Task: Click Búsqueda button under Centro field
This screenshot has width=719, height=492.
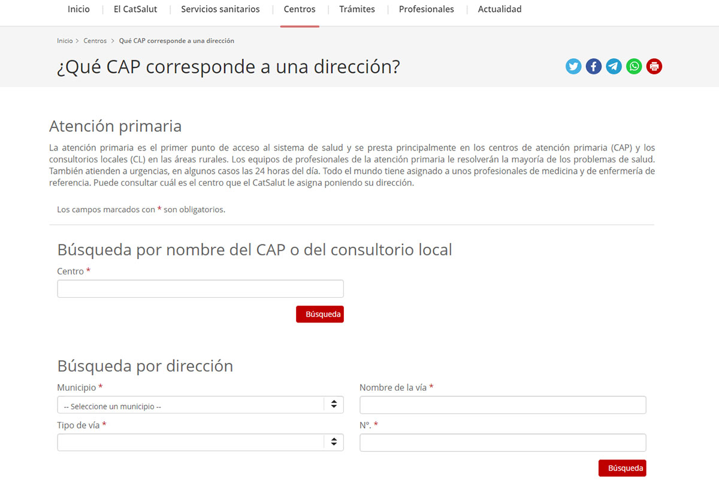Action: pyautogui.click(x=319, y=314)
